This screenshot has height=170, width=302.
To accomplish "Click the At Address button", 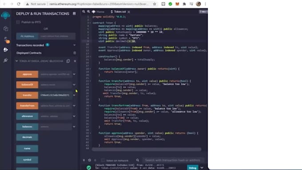I will [28, 36].
